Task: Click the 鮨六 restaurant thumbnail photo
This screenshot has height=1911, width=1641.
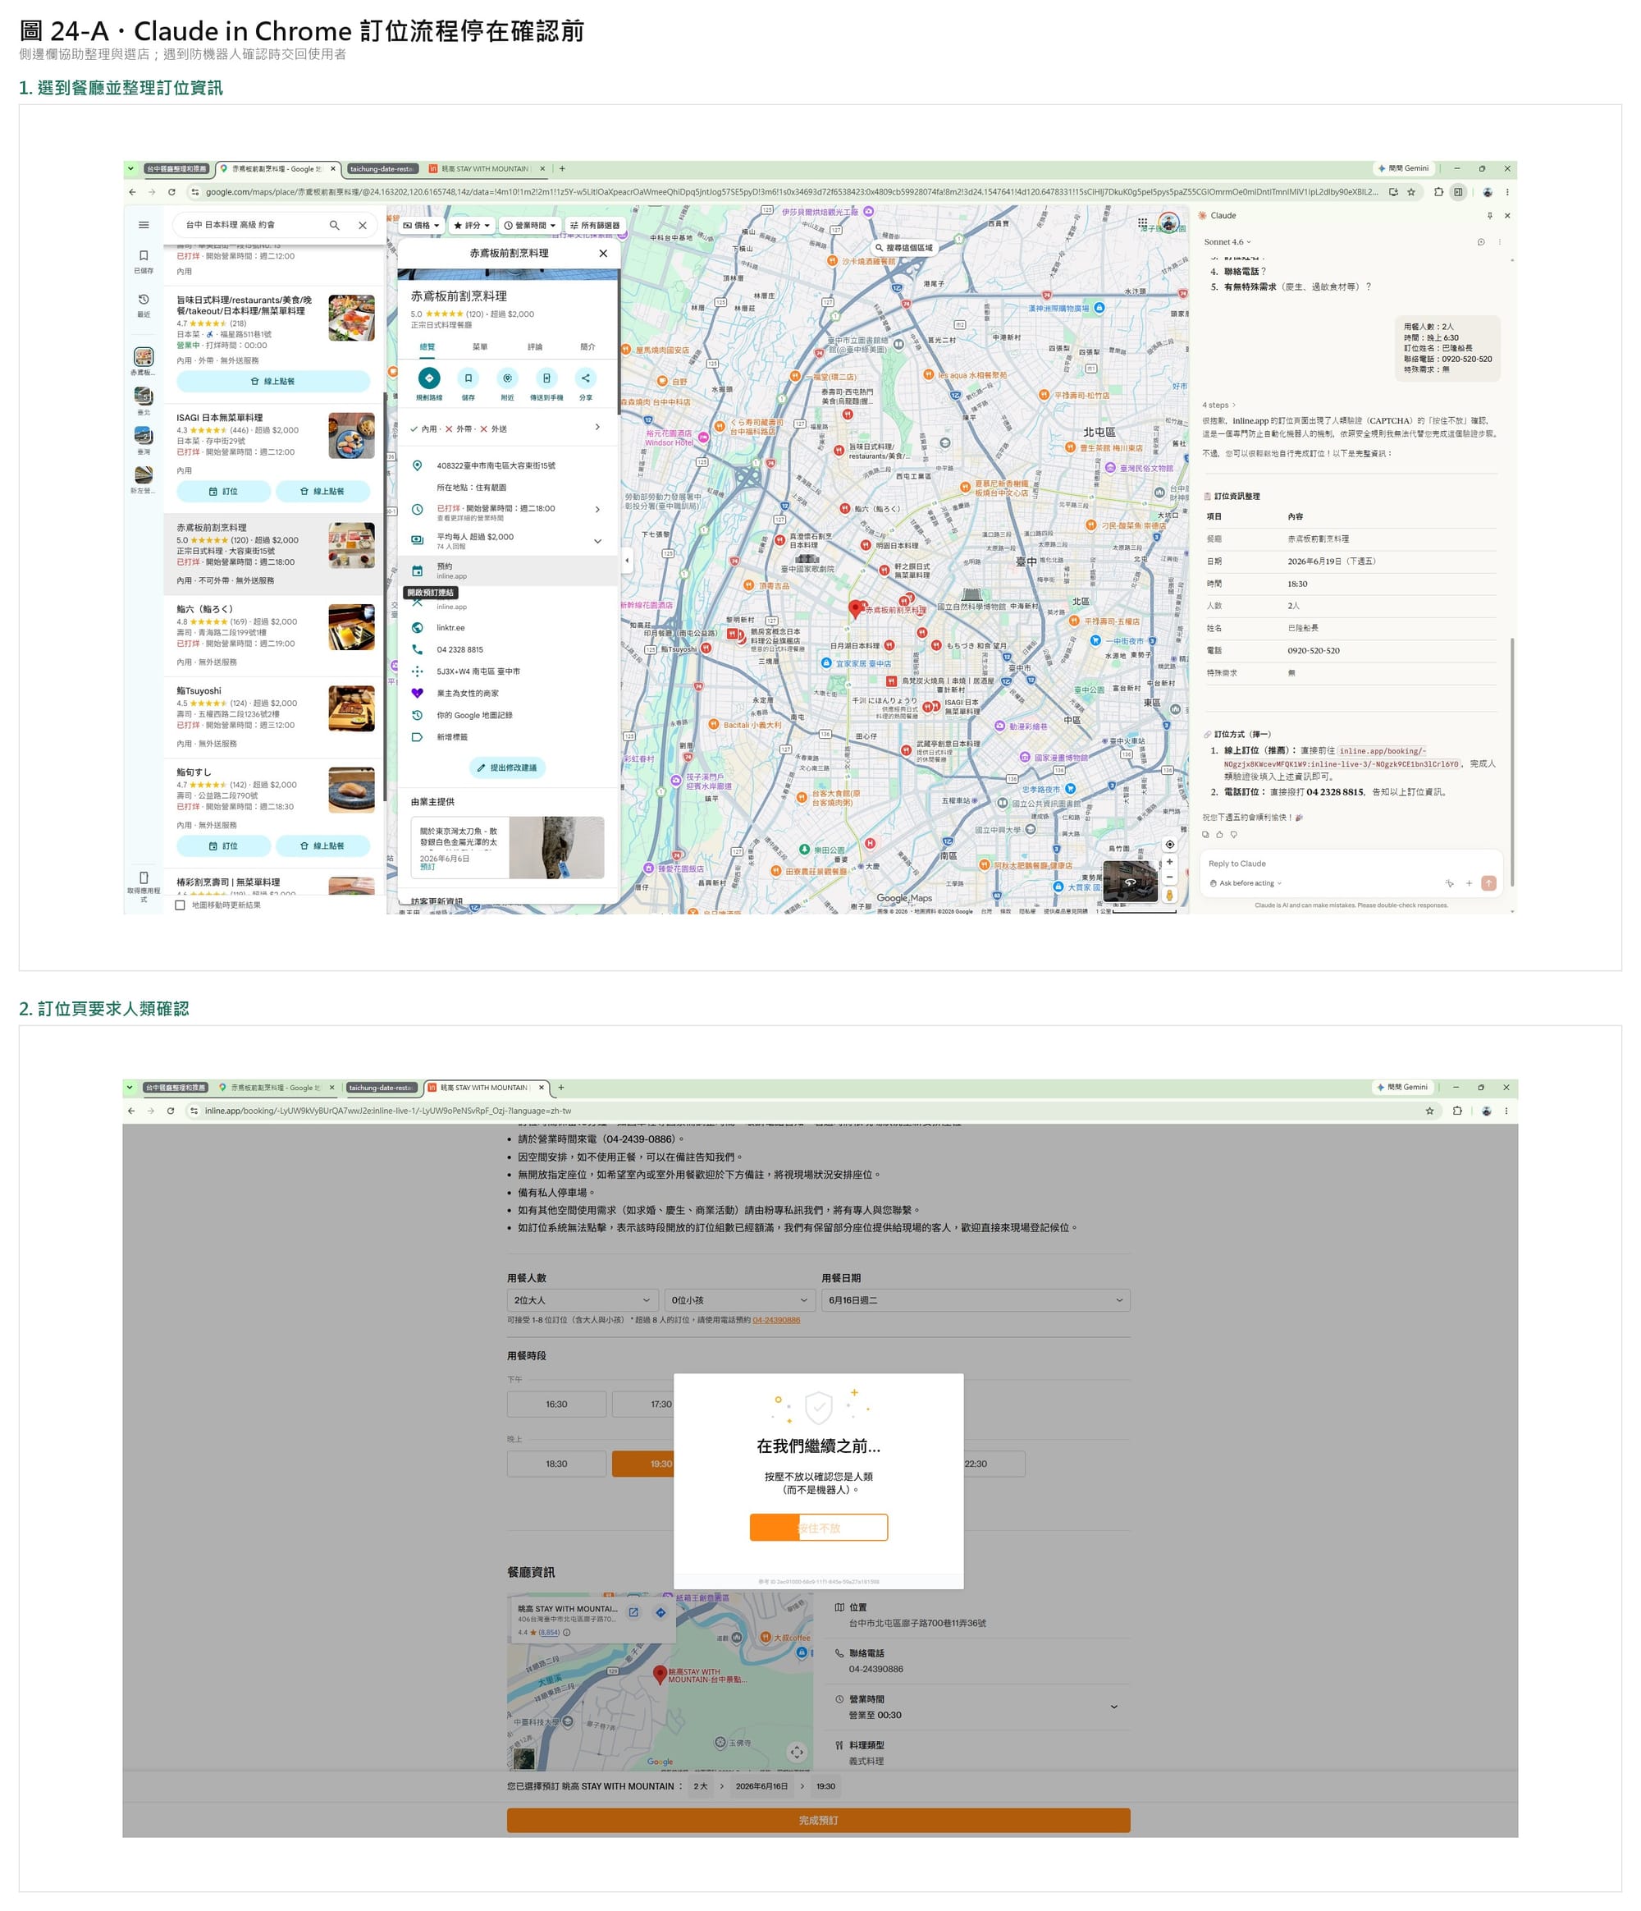Action: coord(351,627)
